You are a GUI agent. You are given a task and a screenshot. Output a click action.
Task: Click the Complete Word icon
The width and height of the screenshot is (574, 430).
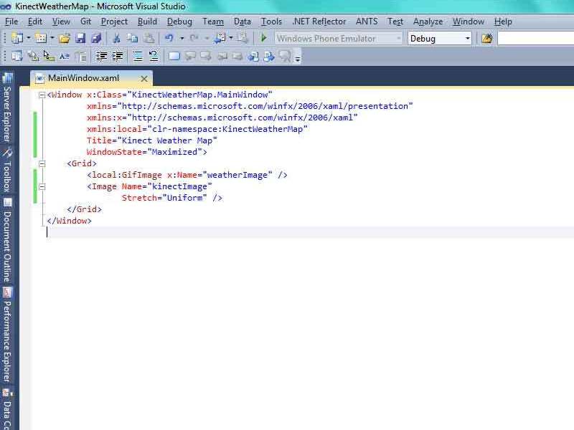[65, 57]
